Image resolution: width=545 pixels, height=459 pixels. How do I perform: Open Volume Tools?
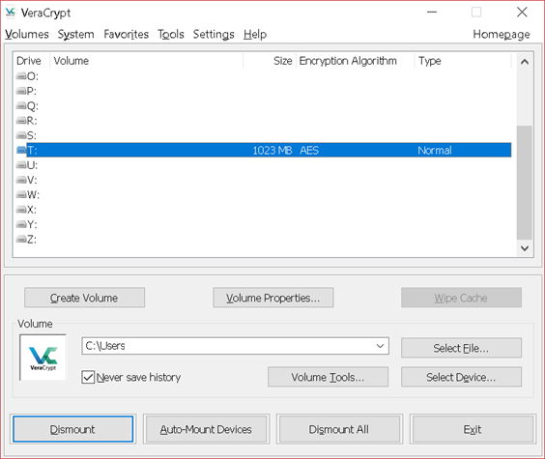pos(328,377)
